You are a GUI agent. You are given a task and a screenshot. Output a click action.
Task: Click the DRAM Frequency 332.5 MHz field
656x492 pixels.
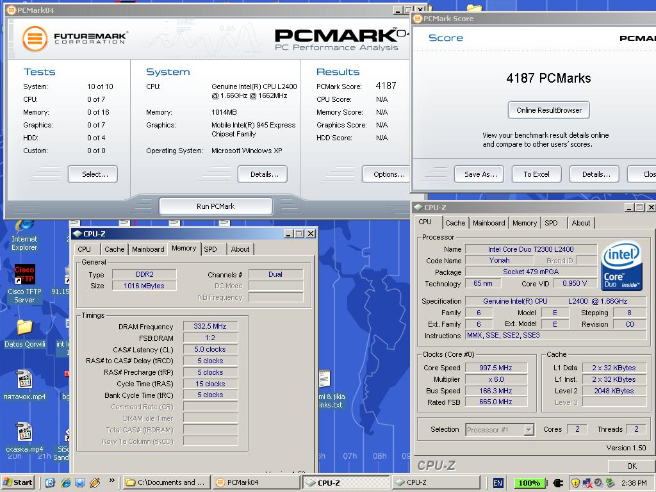[210, 326]
